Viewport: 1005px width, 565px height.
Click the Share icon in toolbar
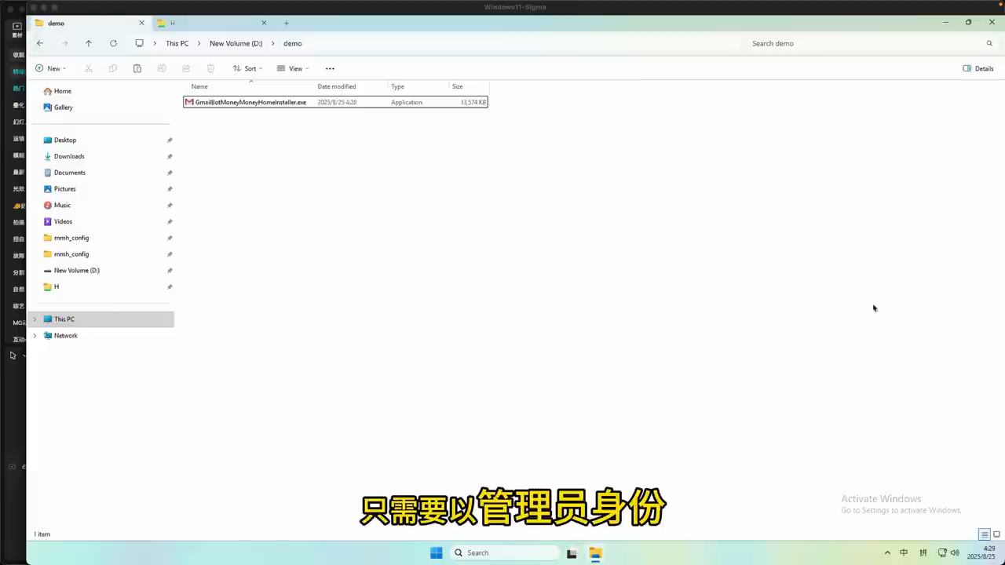tap(186, 68)
